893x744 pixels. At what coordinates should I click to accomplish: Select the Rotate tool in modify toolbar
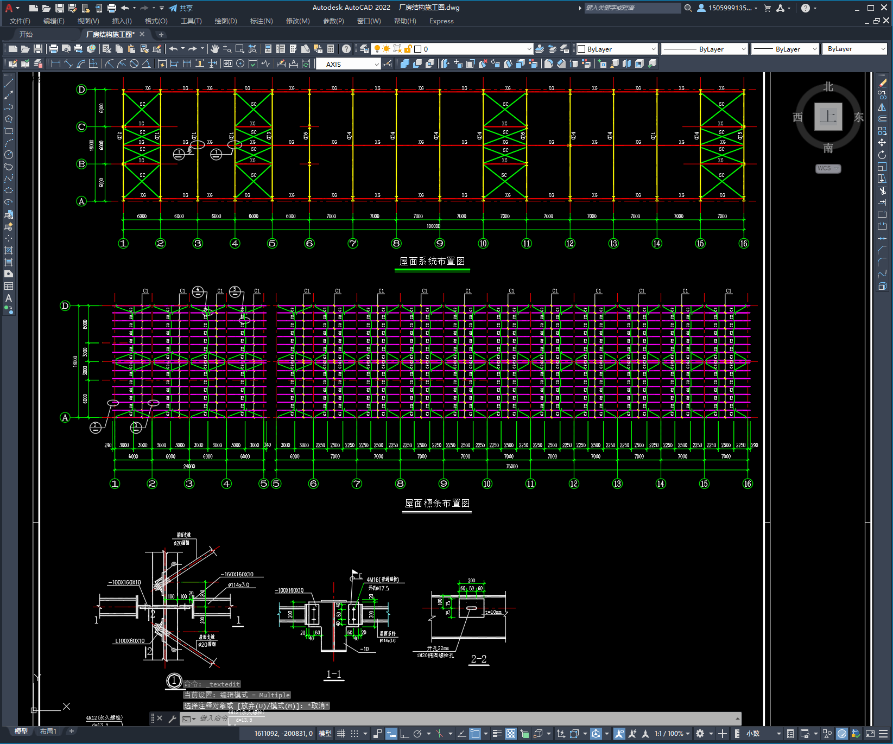click(882, 155)
